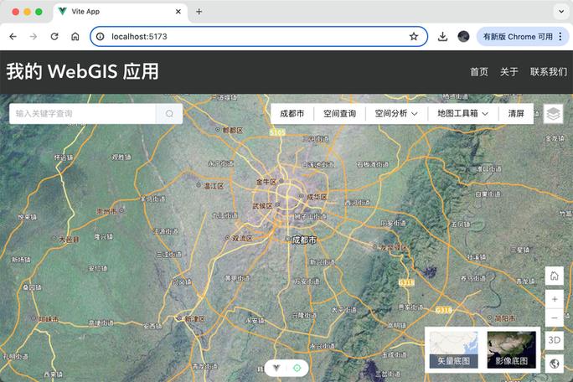Click the map home extent button

coord(554,276)
